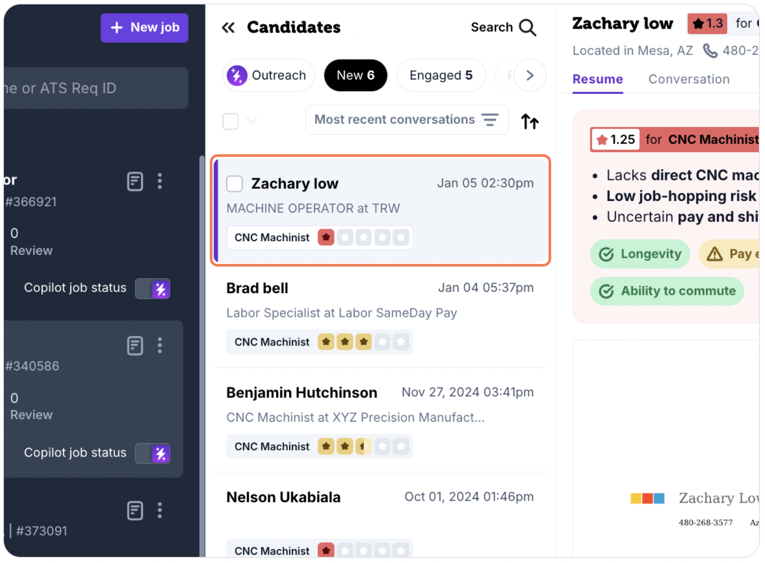Open notes icon for job #366921

(x=135, y=181)
